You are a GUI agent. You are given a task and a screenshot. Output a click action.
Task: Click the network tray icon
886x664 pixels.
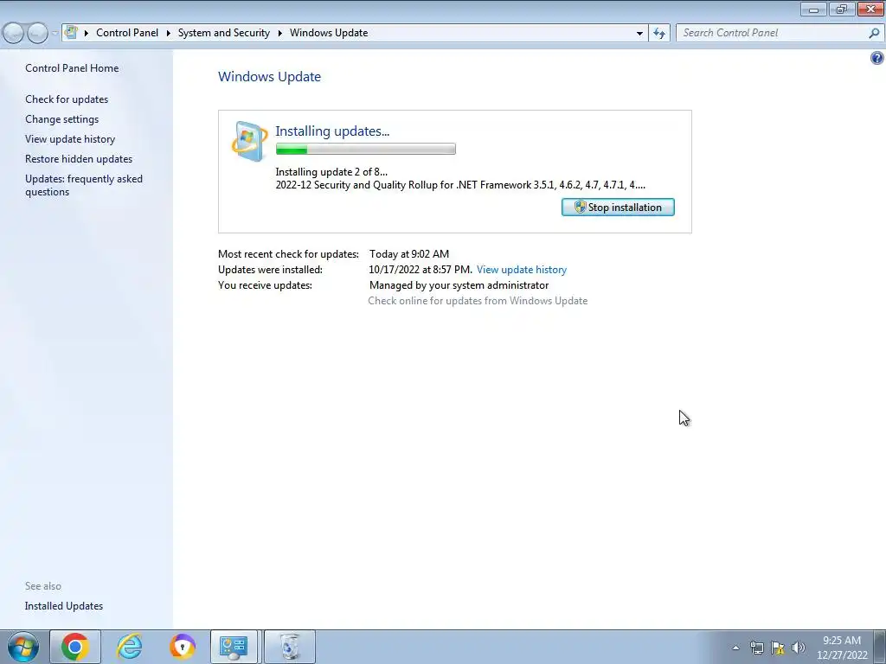coord(756,648)
